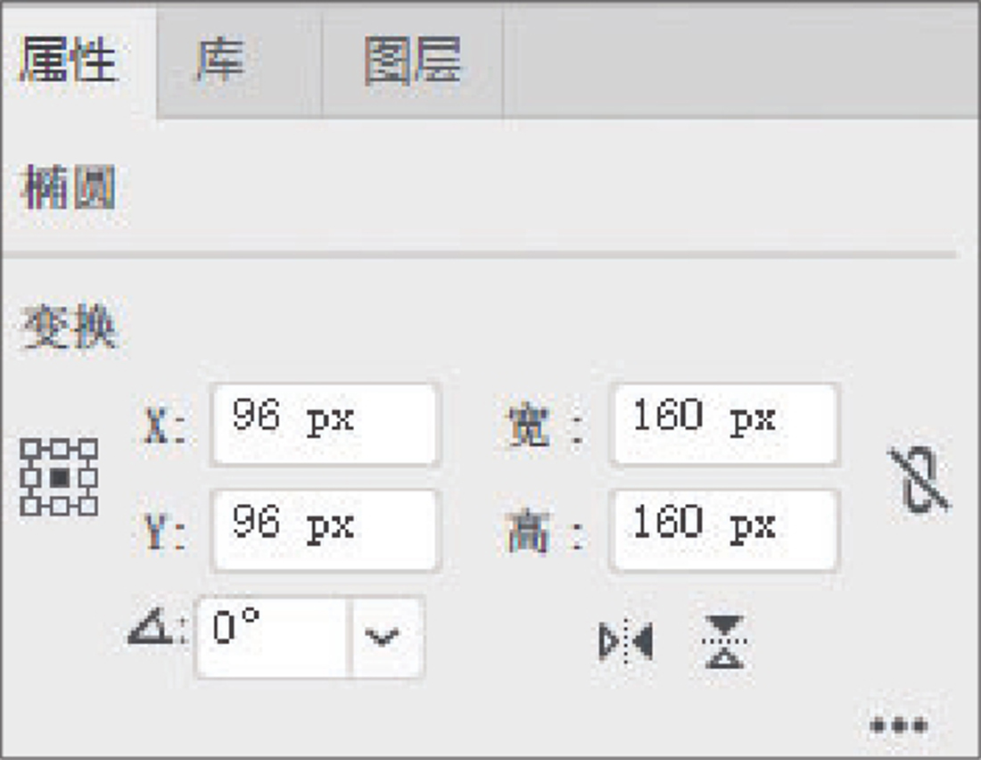Select the top-left reference point

click(x=29, y=449)
